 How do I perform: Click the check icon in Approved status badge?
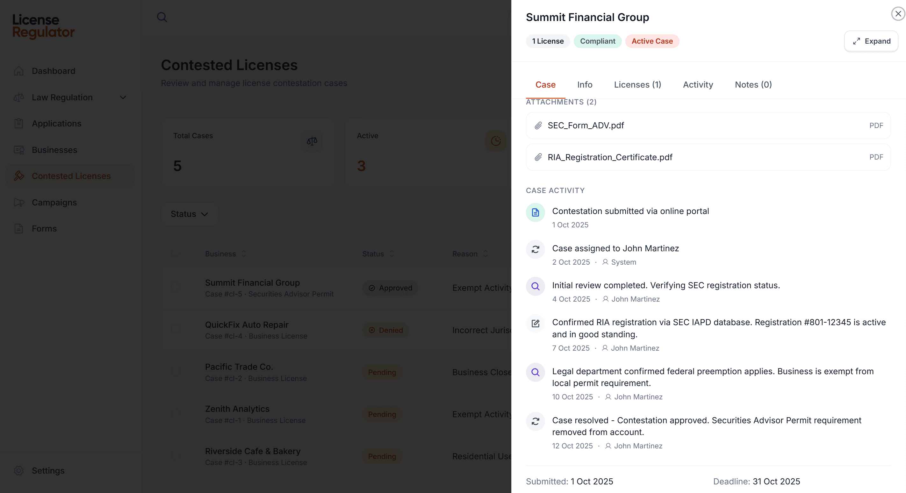click(x=372, y=288)
